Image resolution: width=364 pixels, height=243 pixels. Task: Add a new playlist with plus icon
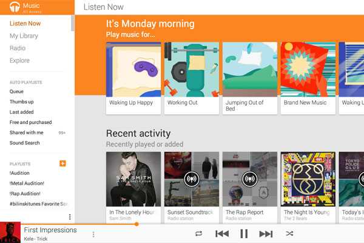pos(62,163)
